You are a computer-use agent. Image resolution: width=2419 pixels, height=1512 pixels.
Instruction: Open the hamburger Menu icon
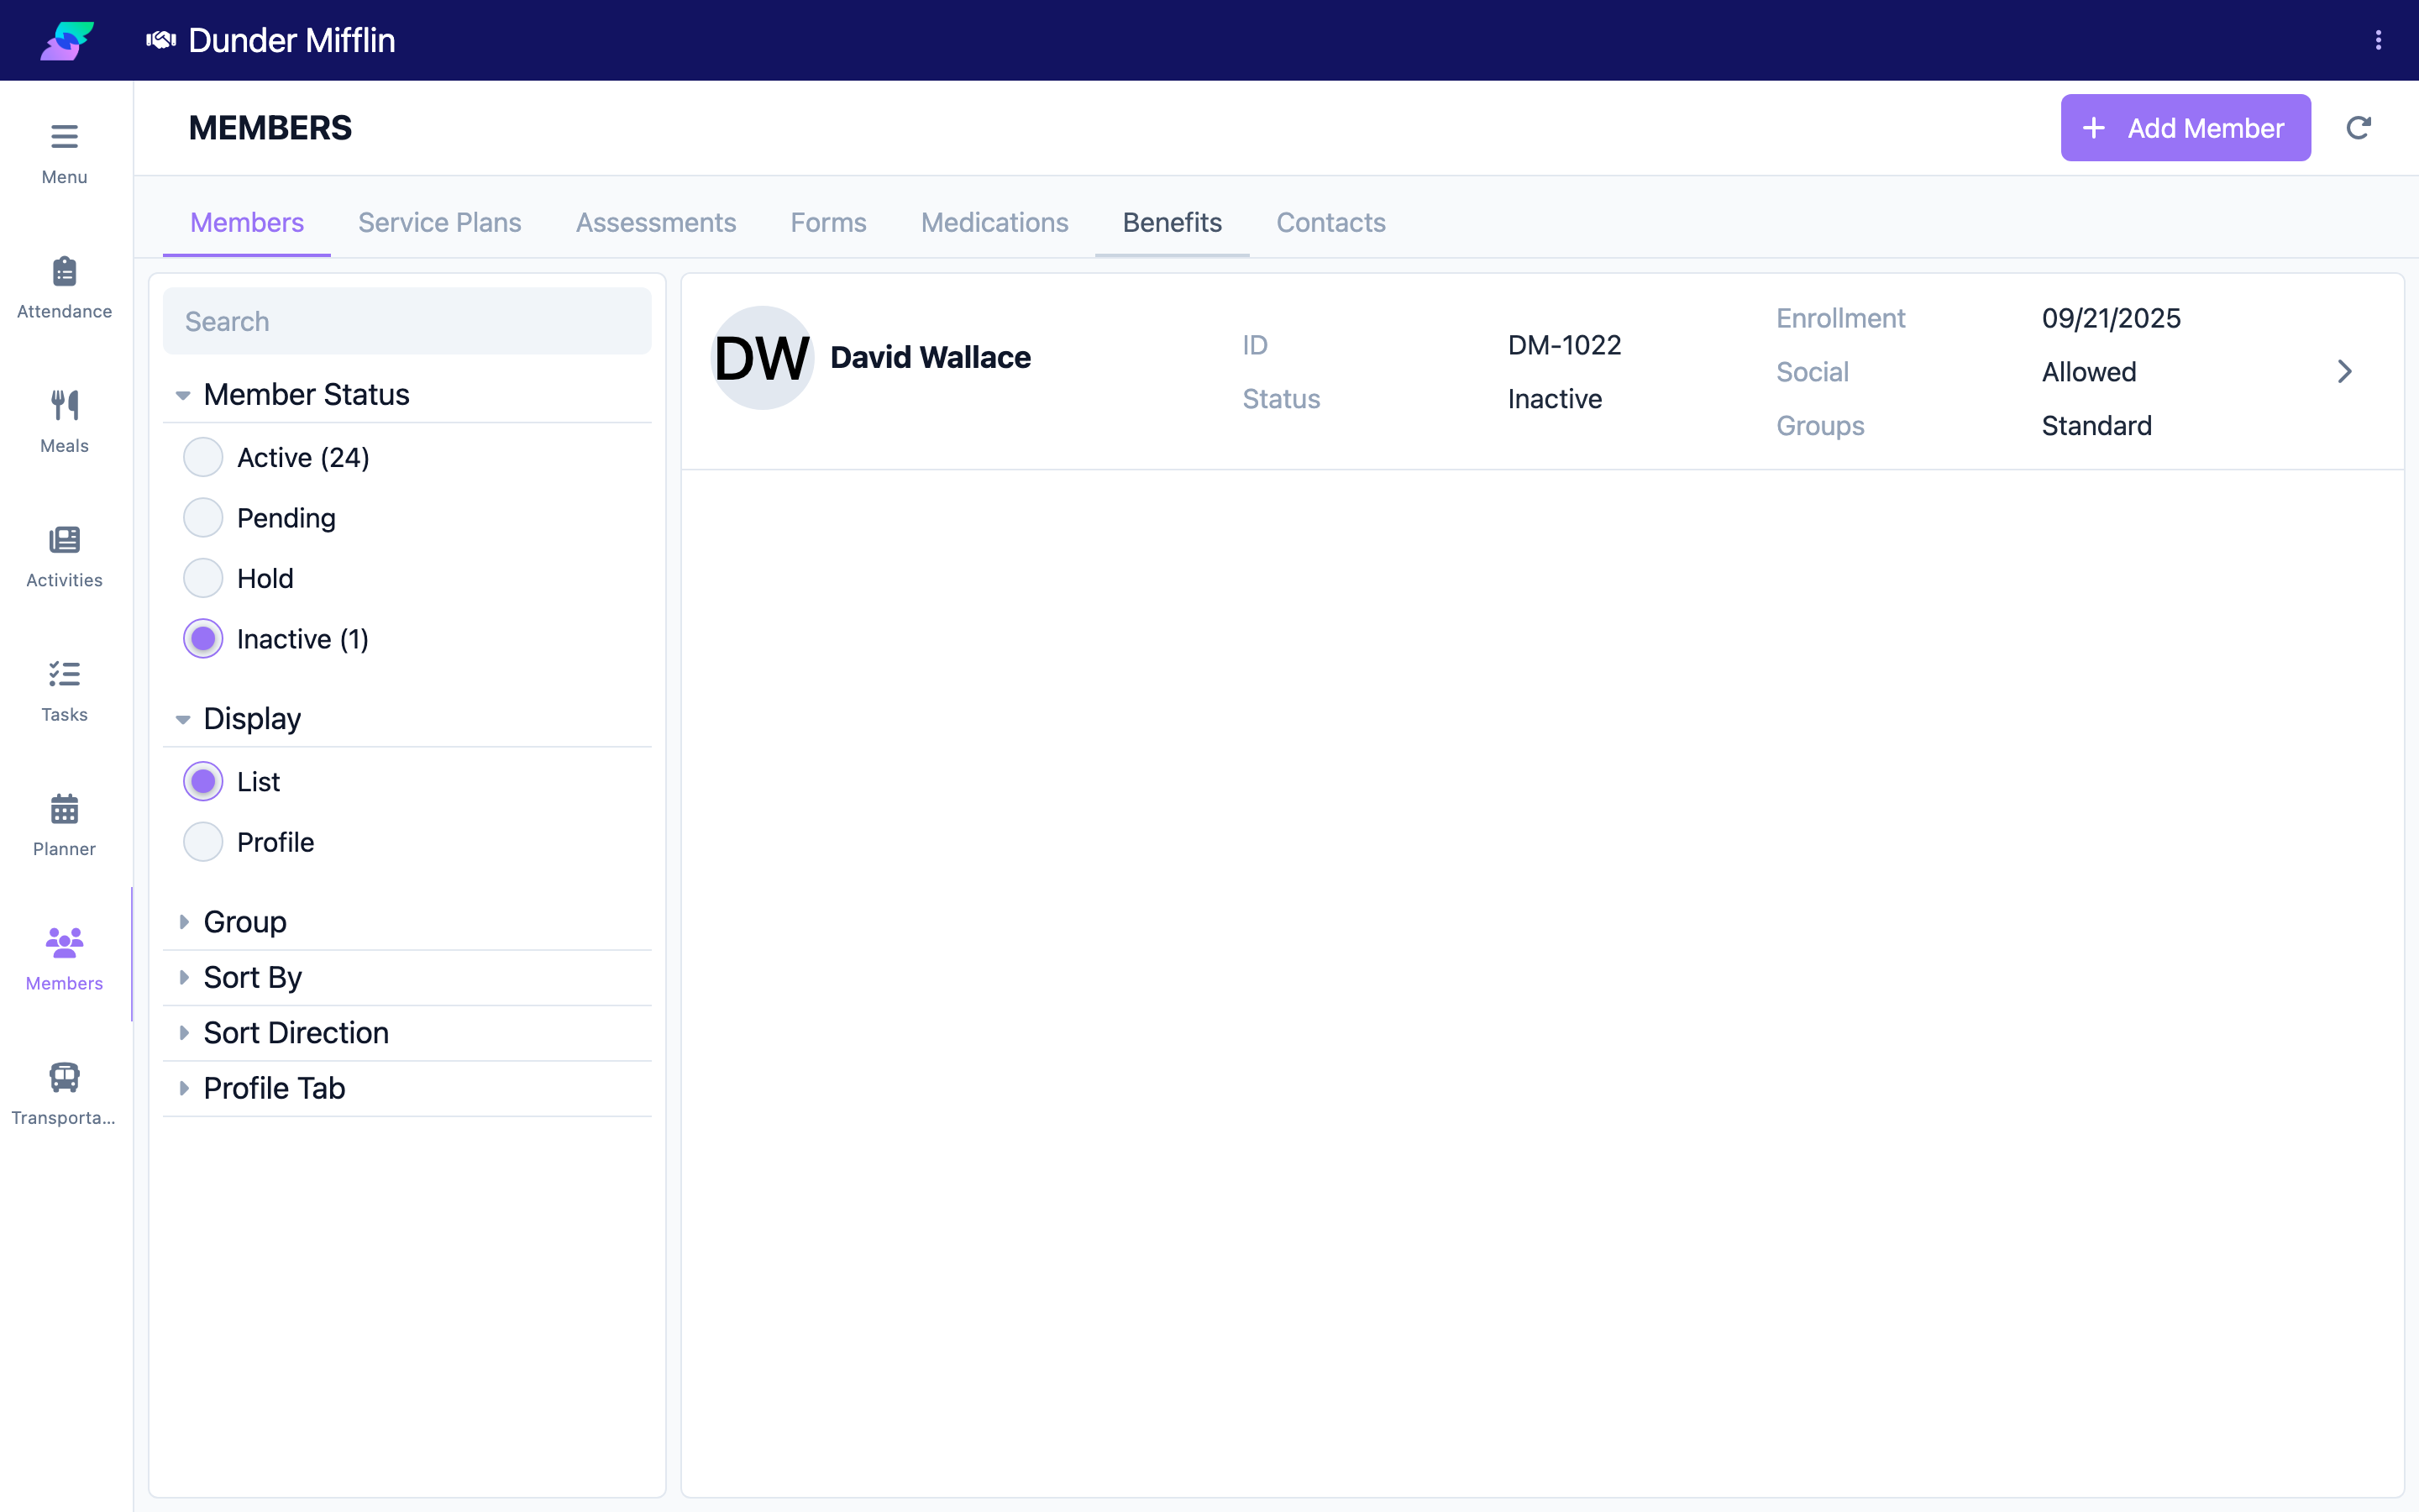64,136
